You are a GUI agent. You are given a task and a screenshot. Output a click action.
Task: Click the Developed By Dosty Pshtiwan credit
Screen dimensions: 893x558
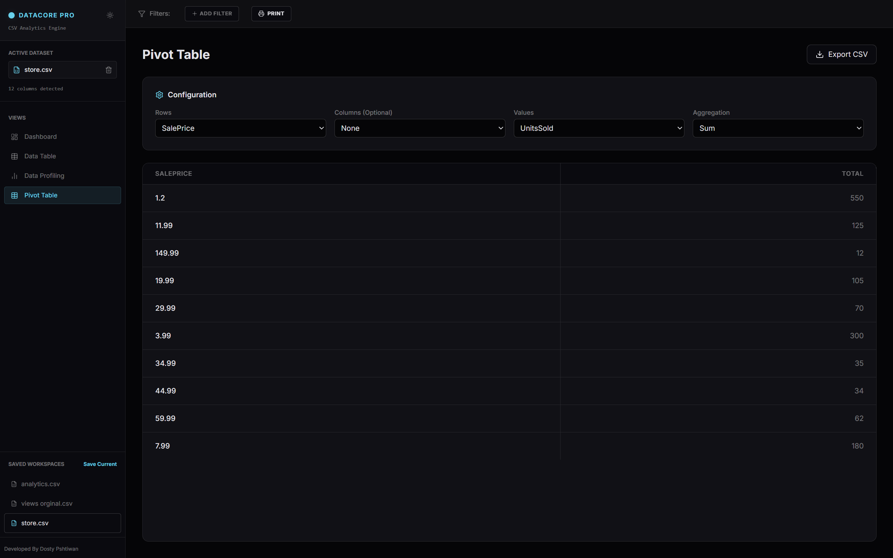pos(41,549)
